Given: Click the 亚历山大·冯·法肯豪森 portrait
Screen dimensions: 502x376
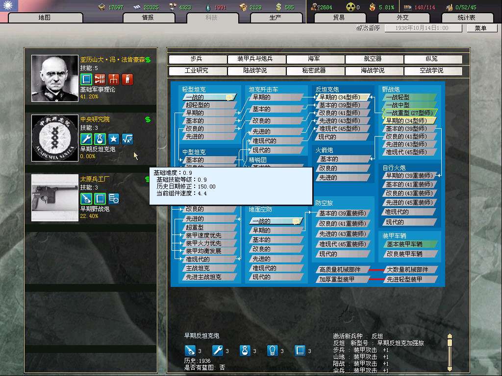Looking at the screenshot, I should pyautogui.click(x=55, y=78).
